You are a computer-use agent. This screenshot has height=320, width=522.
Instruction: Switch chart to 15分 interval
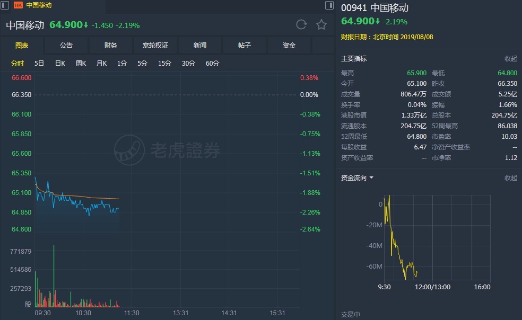(x=164, y=63)
